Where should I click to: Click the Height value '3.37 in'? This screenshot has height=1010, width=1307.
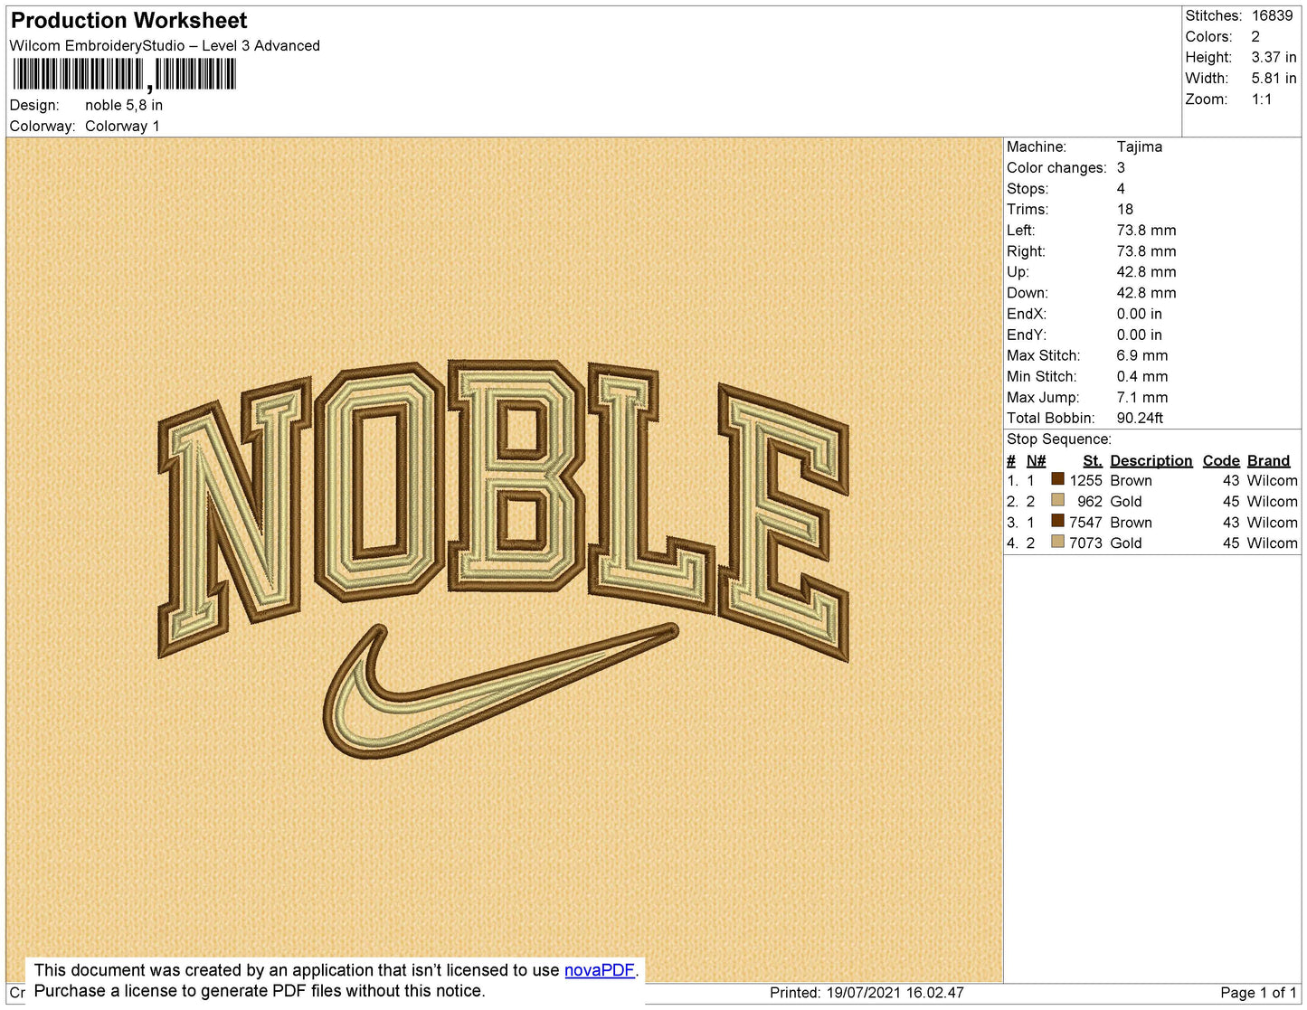(1274, 57)
